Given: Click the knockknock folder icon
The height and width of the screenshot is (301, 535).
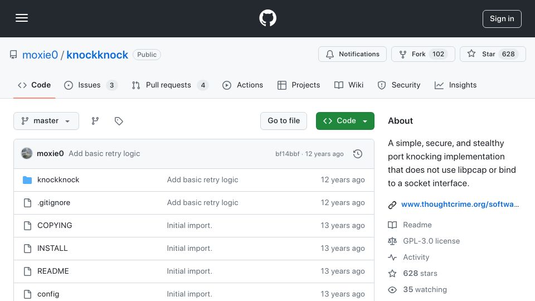Looking at the screenshot, I should tap(27, 180).
